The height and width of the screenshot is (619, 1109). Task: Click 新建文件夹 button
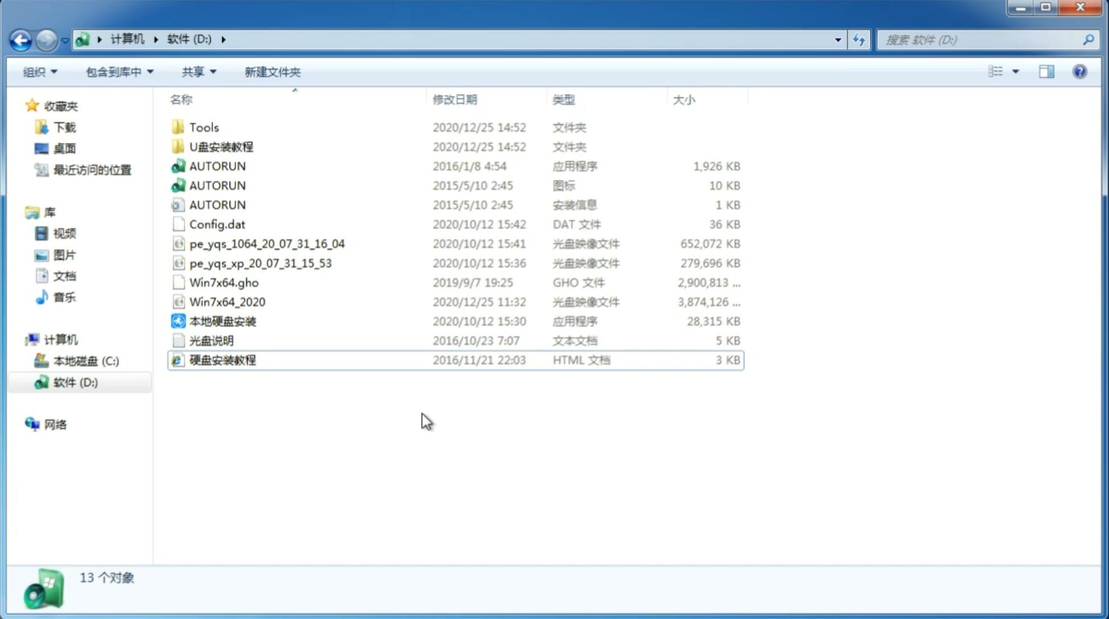click(x=272, y=72)
